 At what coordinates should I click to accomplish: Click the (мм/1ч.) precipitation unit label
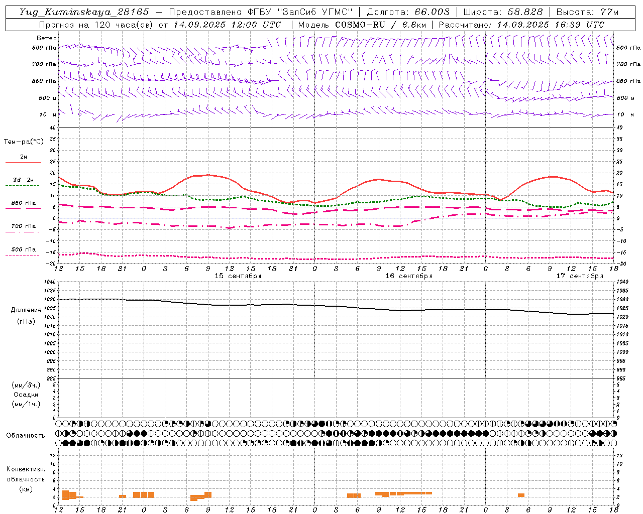26,404
